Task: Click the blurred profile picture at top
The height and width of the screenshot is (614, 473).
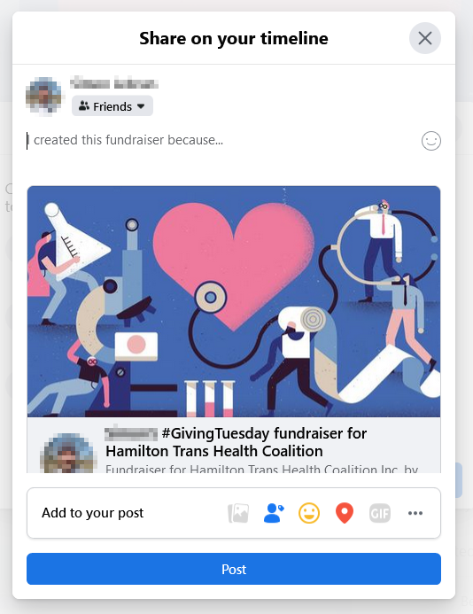Action: tap(43, 96)
